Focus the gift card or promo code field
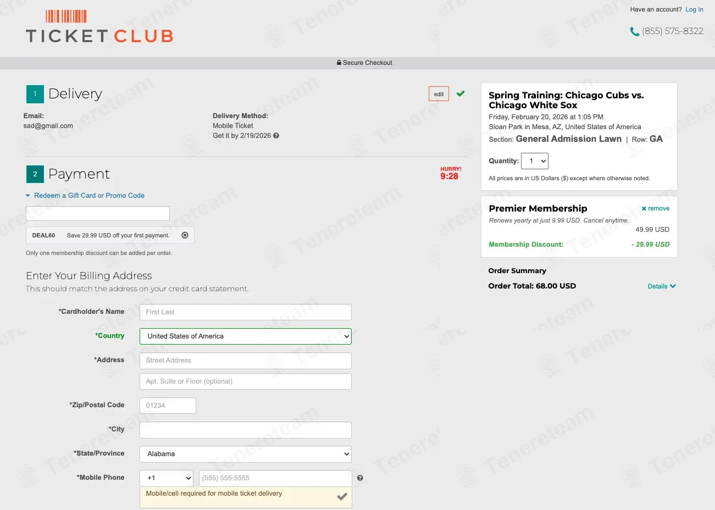 [x=98, y=214]
